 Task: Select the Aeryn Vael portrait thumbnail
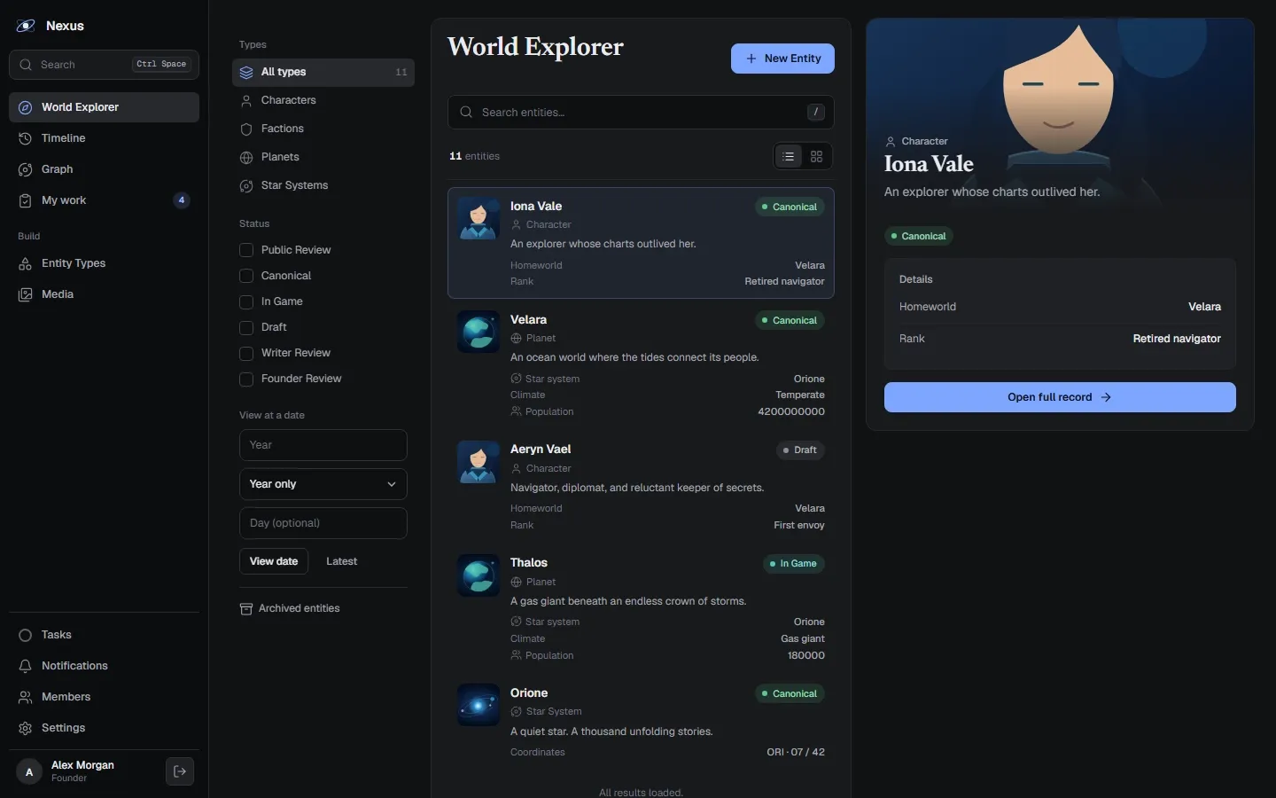(x=478, y=462)
